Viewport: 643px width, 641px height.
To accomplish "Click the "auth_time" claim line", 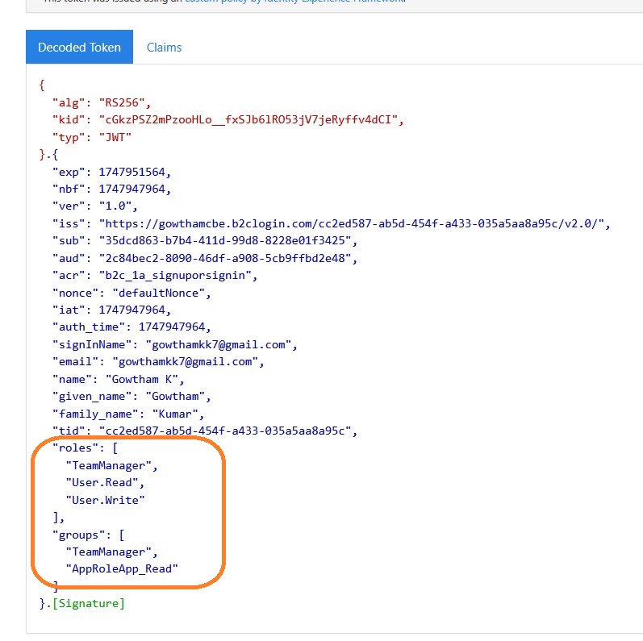I will point(132,327).
